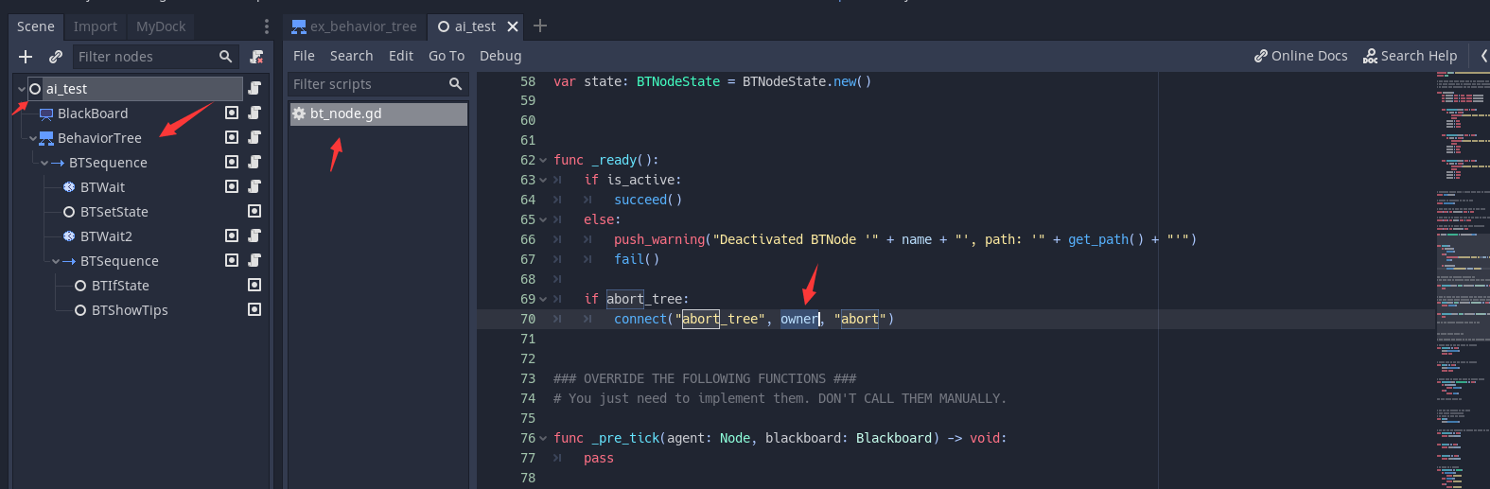Viewport: 1490px width, 489px height.
Task: Collapse the BehaviorTree node children
Action: 33,138
